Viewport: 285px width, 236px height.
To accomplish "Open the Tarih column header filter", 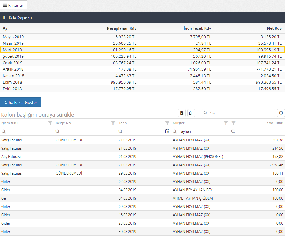I will 167,123.
